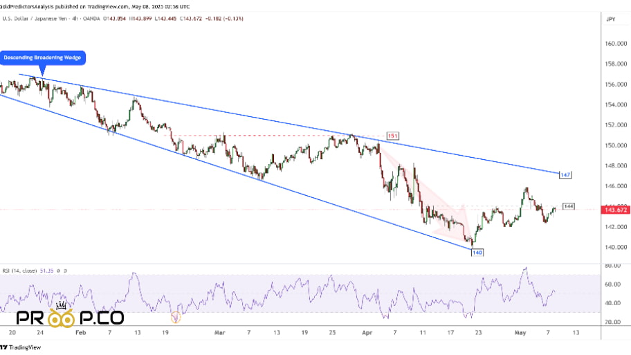The height and width of the screenshot is (355, 631).
Task: Click the RSI value 51.35
Action: pos(46,271)
